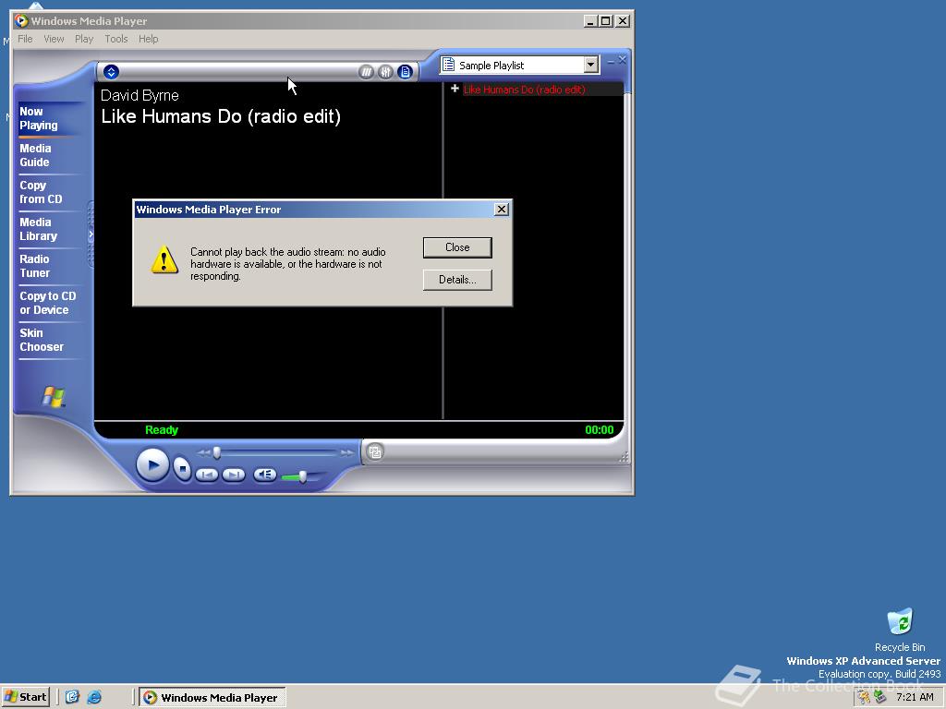Skip to the previous track
Image resolution: width=946 pixels, height=709 pixels.
click(207, 475)
